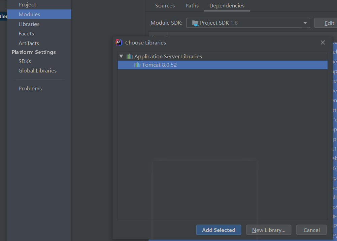Image resolution: width=337 pixels, height=241 pixels.
Task: Collapse the Application Server Libraries node
Action: pos(121,56)
